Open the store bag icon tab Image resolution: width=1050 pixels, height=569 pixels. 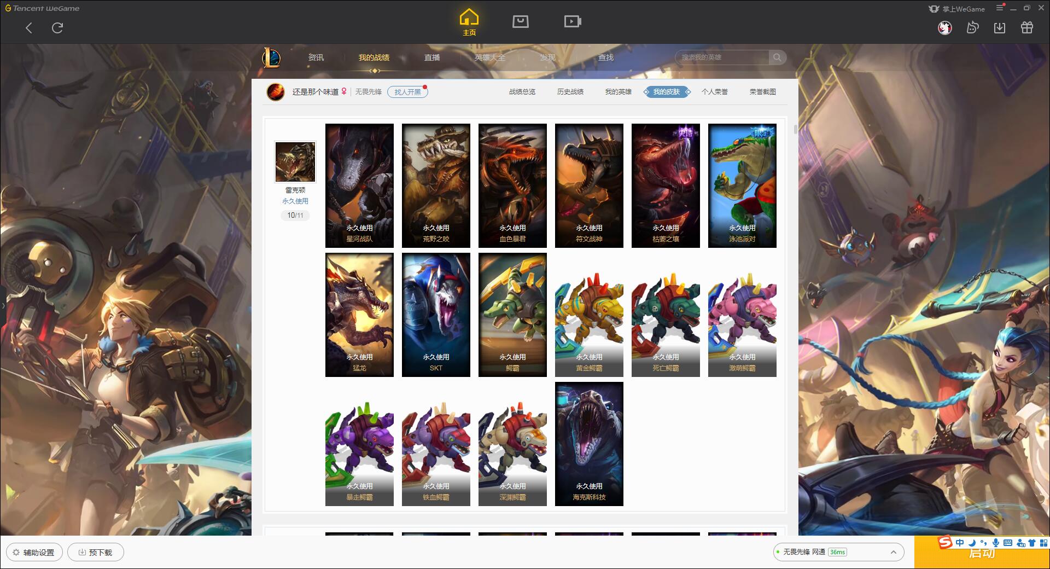pyautogui.click(x=520, y=21)
